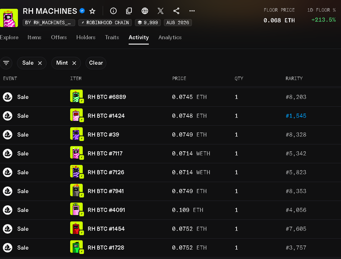Remove the Sale filter chip
This screenshot has width=341, height=259.
[x=40, y=63]
